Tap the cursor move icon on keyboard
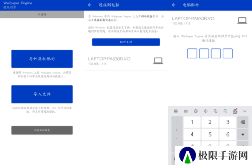 click(206, 111)
